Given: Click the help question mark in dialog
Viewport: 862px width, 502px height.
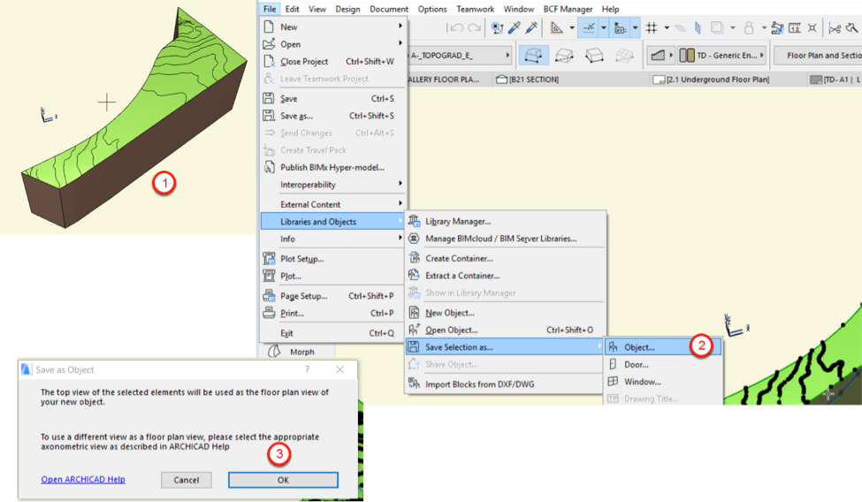Looking at the screenshot, I should (308, 369).
